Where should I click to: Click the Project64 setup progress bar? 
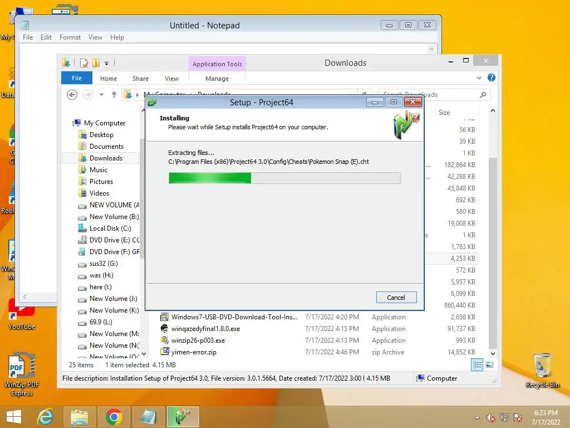click(x=284, y=178)
